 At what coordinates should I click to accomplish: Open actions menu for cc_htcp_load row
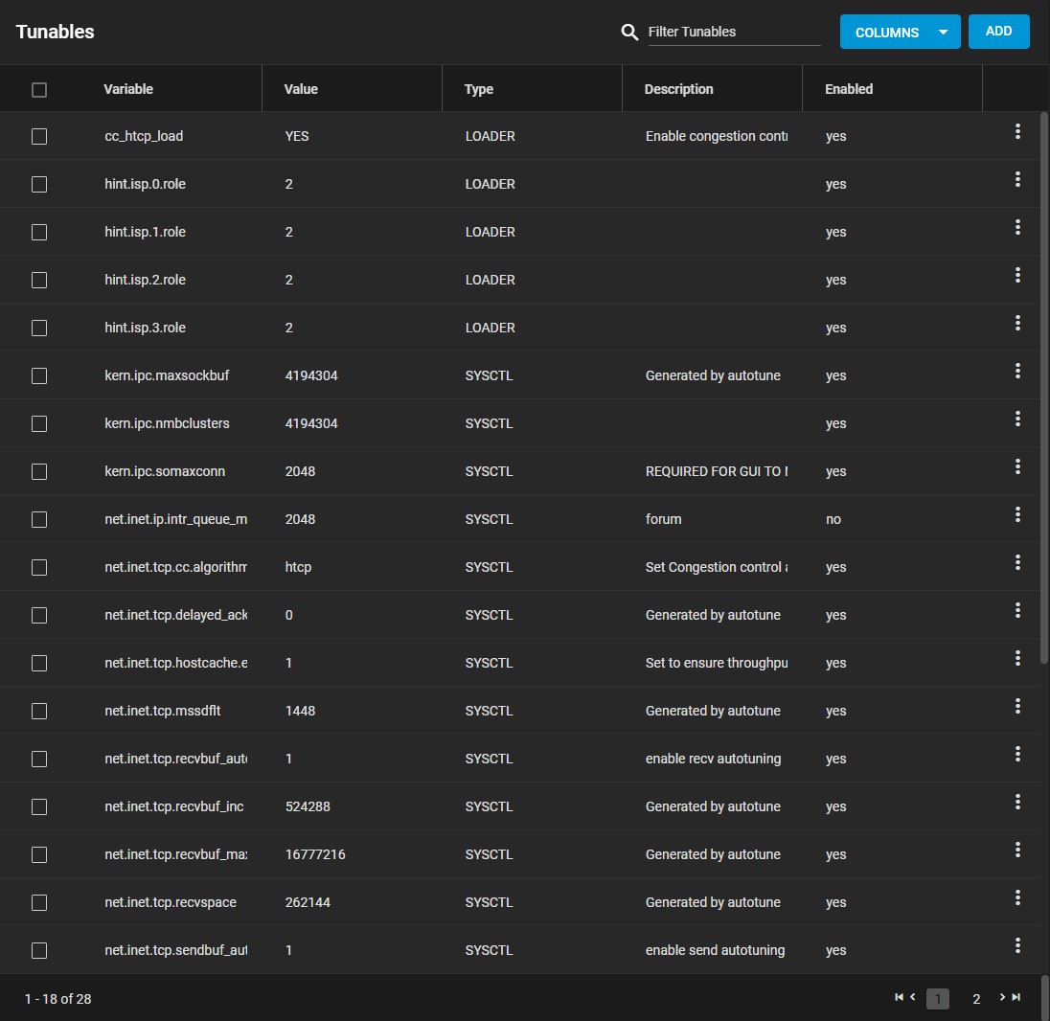pyautogui.click(x=1017, y=131)
